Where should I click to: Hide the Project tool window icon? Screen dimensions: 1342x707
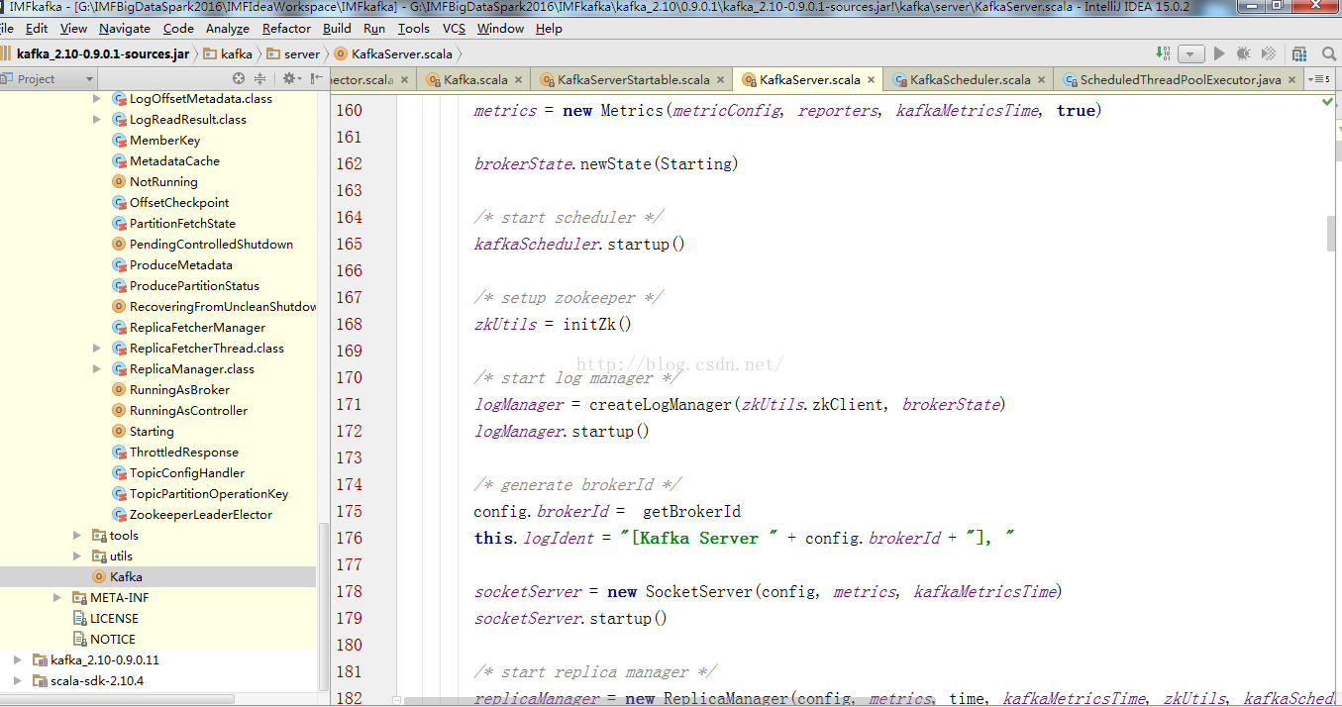[316, 78]
